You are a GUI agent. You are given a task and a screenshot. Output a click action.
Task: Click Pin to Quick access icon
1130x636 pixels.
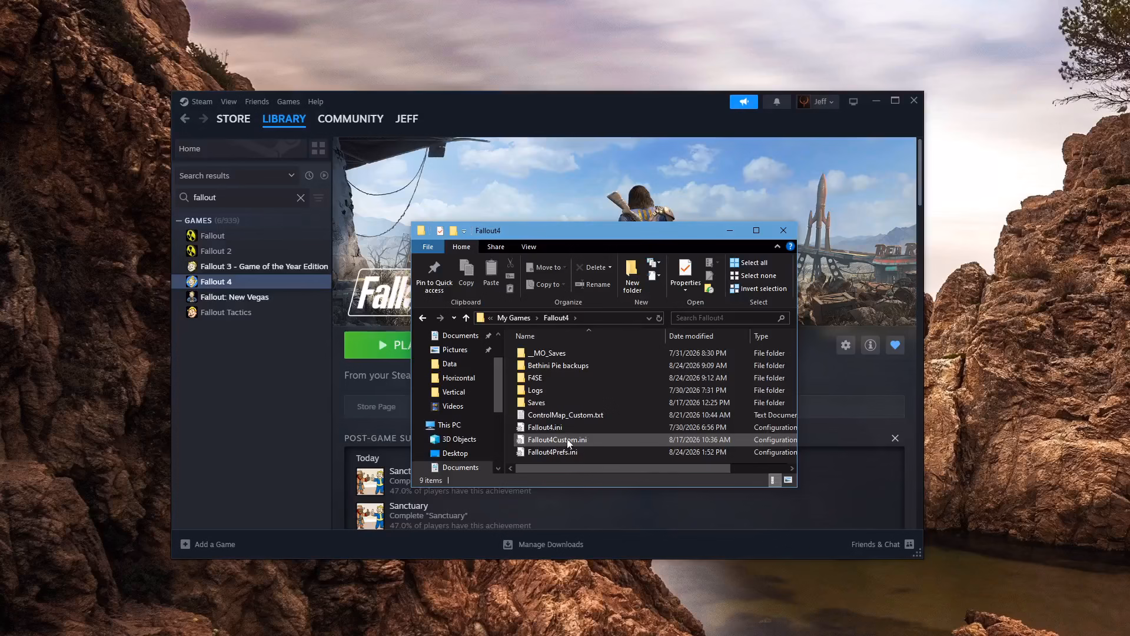coord(434,276)
